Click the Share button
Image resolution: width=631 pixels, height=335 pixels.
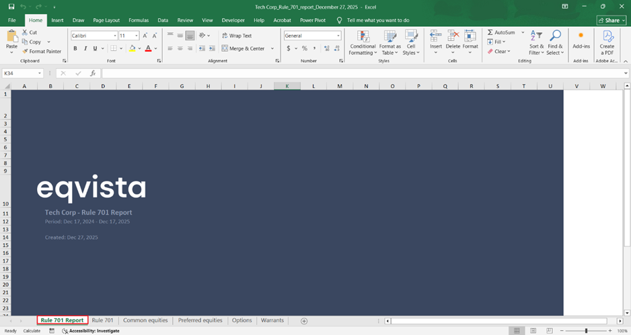click(x=611, y=20)
